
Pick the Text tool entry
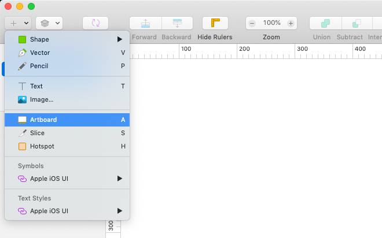(x=36, y=86)
